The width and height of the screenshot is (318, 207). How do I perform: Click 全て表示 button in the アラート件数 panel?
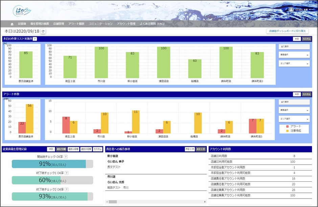[294, 102]
